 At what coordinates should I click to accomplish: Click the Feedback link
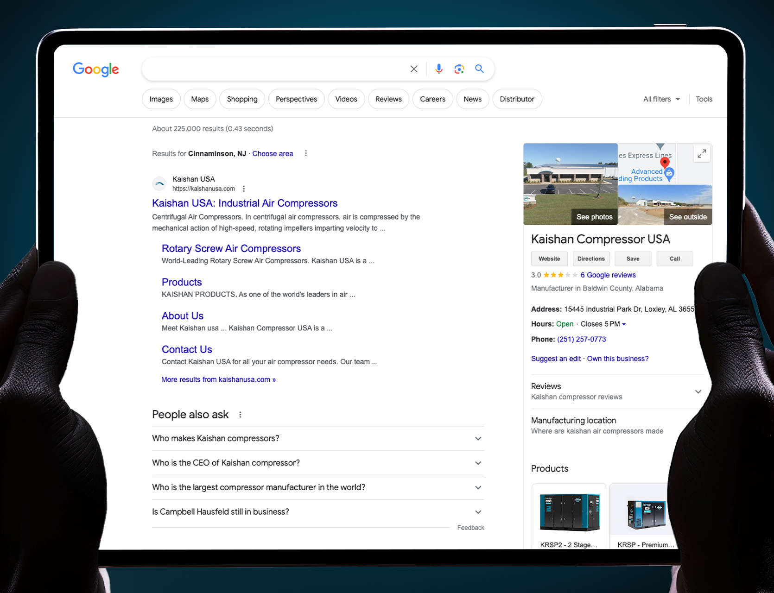pyautogui.click(x=470, y=528)
